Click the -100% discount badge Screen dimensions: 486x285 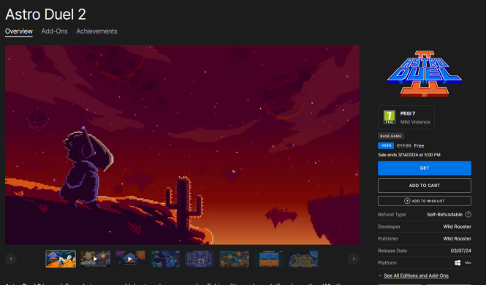pos(386,145)
